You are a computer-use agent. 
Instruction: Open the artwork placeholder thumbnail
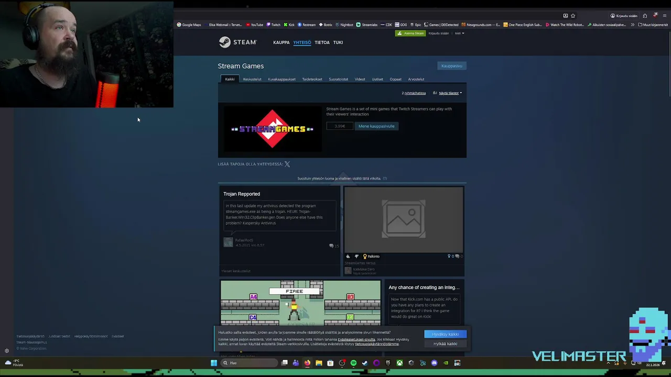(x=404, y=219)
